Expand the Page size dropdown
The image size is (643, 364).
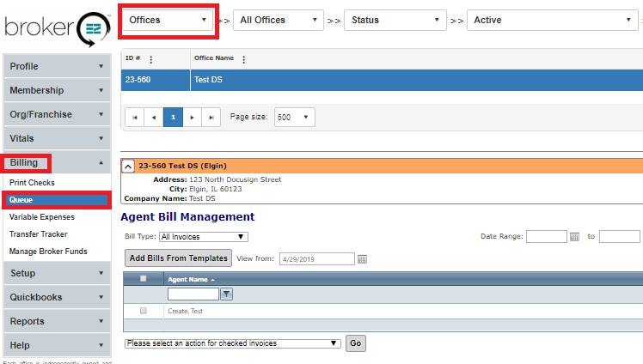click(295, 117)
